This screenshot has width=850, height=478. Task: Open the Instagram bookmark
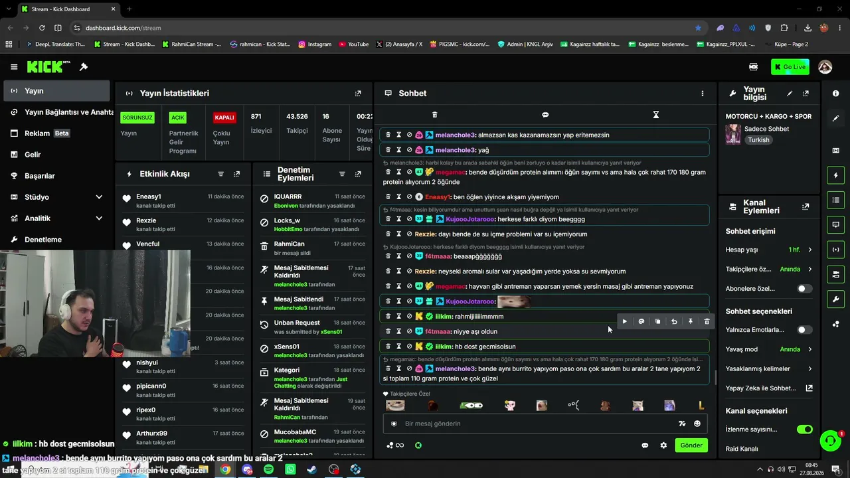[x=315, y=44]
